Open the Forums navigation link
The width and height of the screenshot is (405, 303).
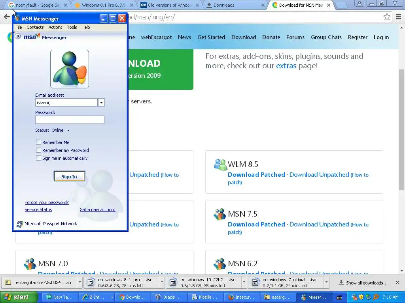click(295, 37)
